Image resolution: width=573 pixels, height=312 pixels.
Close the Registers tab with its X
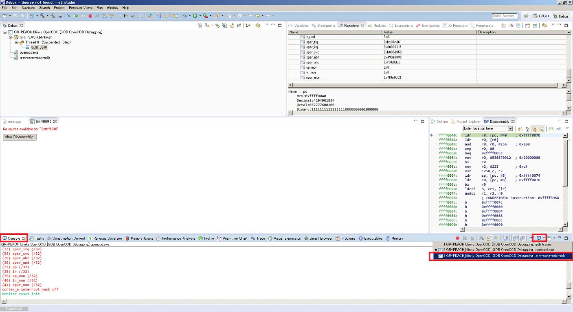pos(362,25)
